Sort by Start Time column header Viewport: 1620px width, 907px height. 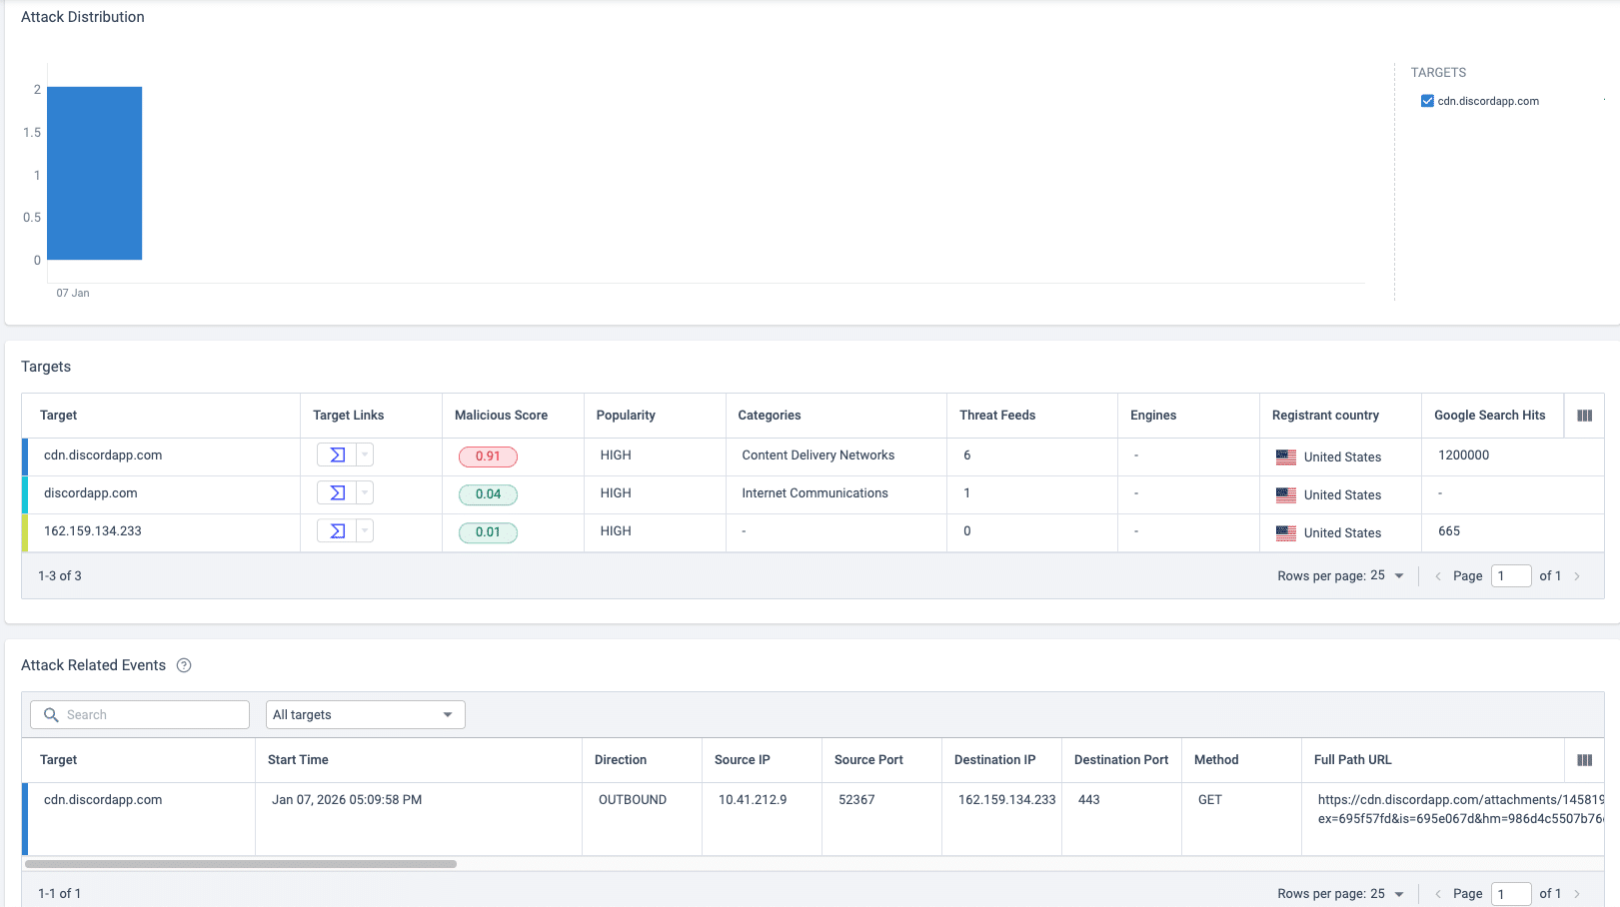tap(298, 760)
